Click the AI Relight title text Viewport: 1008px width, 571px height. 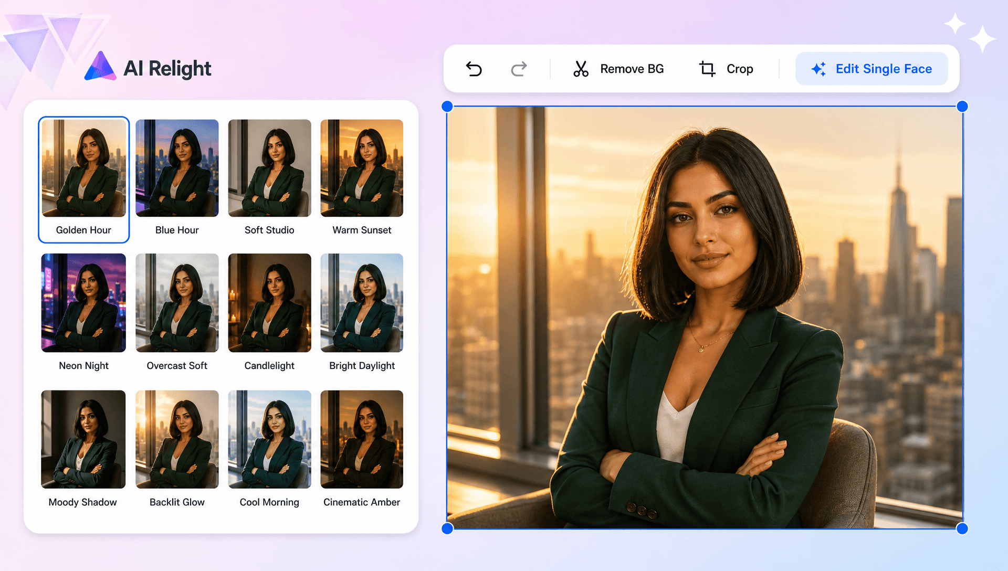pyautogui.click(x=167, y=68)
